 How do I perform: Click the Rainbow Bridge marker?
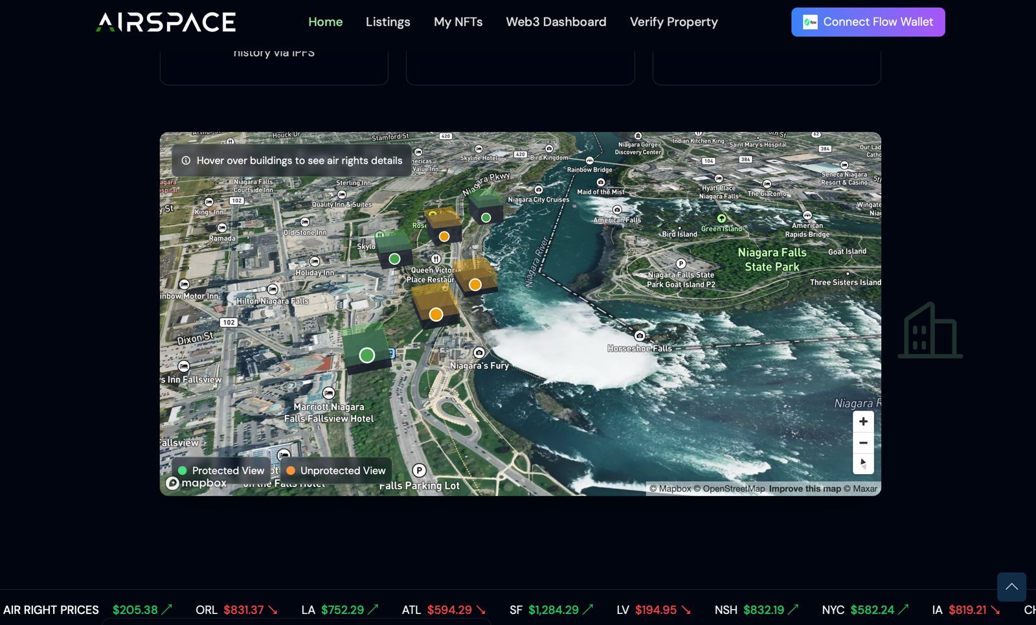click(589, 161)
